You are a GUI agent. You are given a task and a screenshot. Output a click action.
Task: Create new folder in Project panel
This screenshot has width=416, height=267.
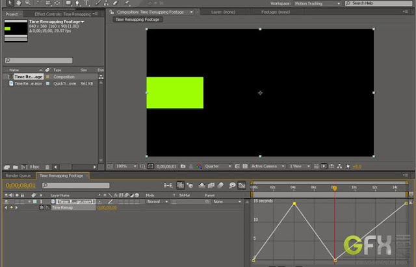tap(16, 167)
